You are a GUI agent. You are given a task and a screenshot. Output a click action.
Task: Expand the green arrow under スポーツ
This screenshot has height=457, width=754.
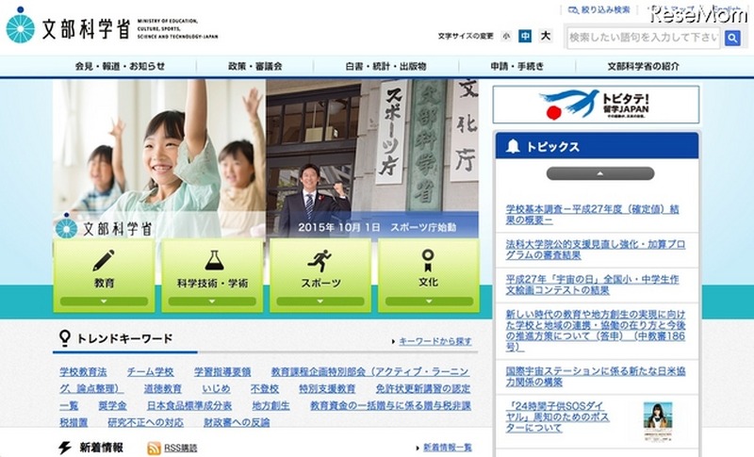pyautogui.click(x=320, y=302)
